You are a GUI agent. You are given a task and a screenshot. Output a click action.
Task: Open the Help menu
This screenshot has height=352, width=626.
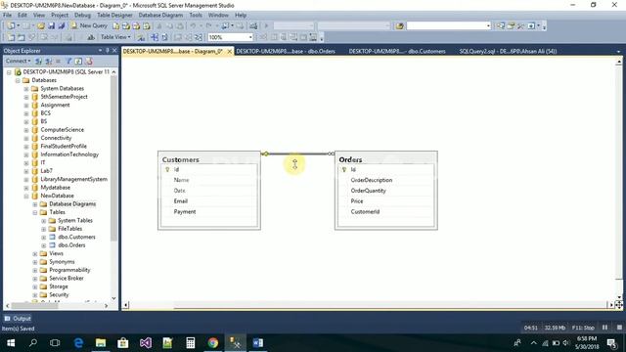(x=241, y=15)
